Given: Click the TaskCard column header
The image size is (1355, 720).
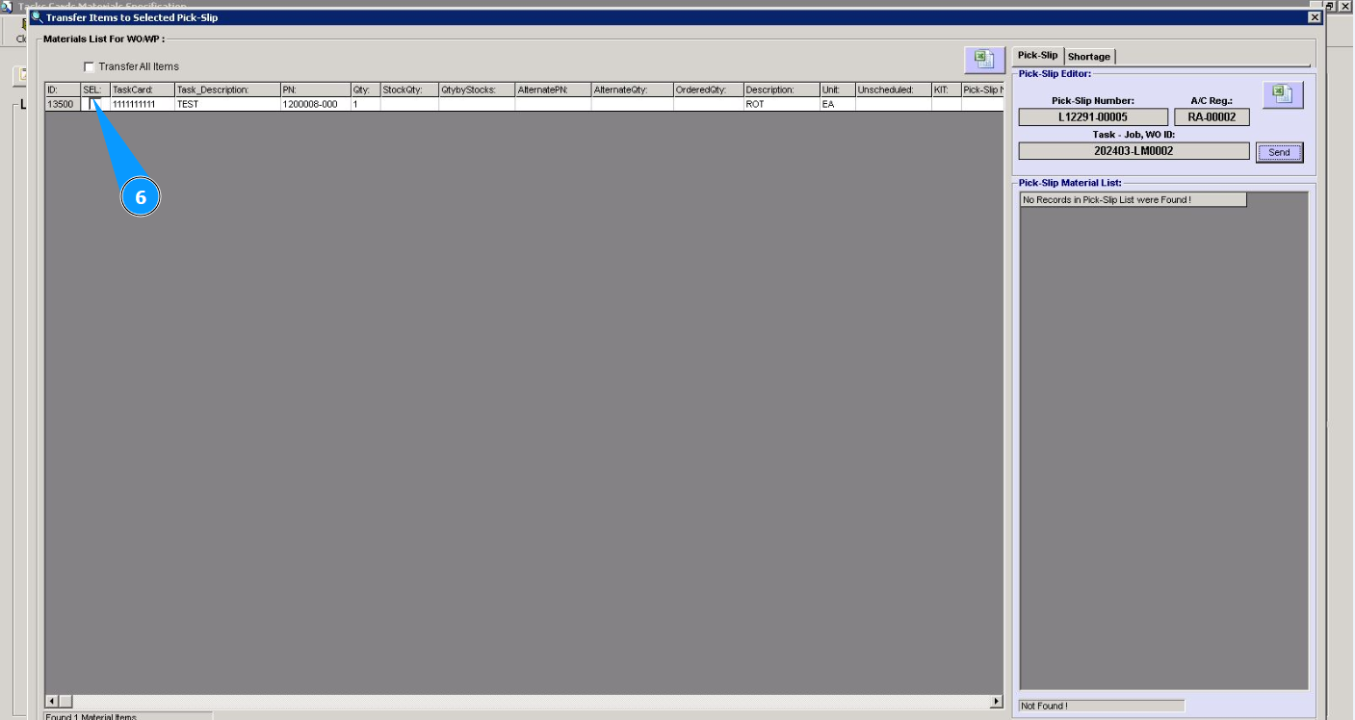Looking at the screenshot, I should pyautogui.click(x=143, y=90).
